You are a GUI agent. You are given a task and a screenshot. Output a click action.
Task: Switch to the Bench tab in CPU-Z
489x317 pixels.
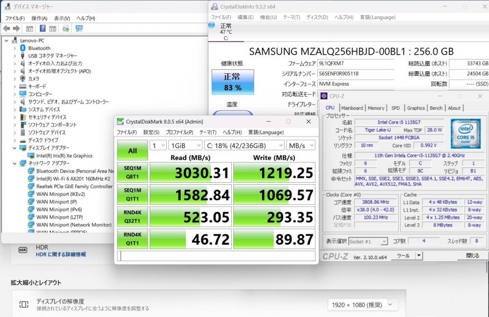point(436,108)
